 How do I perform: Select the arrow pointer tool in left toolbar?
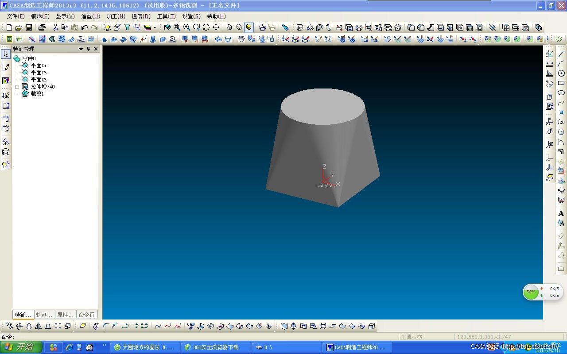click(6, 54)
